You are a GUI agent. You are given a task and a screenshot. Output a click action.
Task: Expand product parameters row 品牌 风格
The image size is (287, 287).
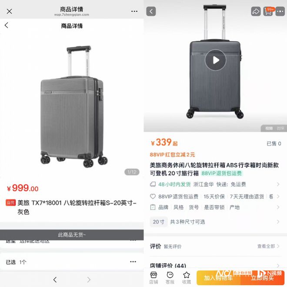(x=215, y=207)
